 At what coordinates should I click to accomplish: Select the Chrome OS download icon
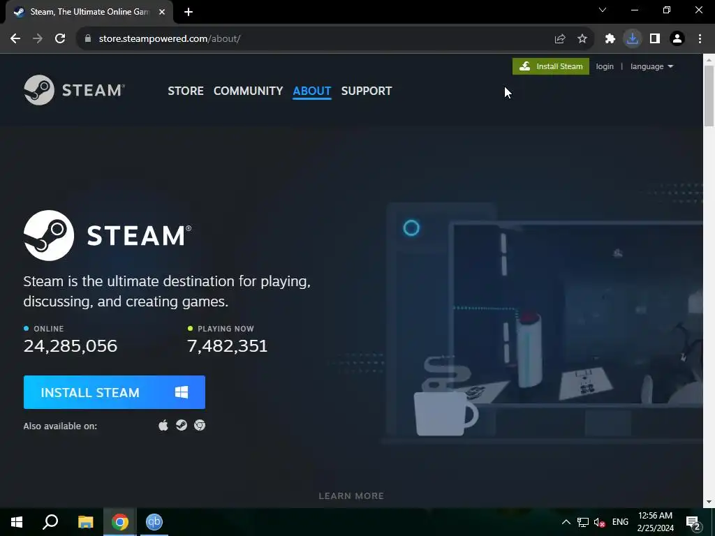[200, 425]
